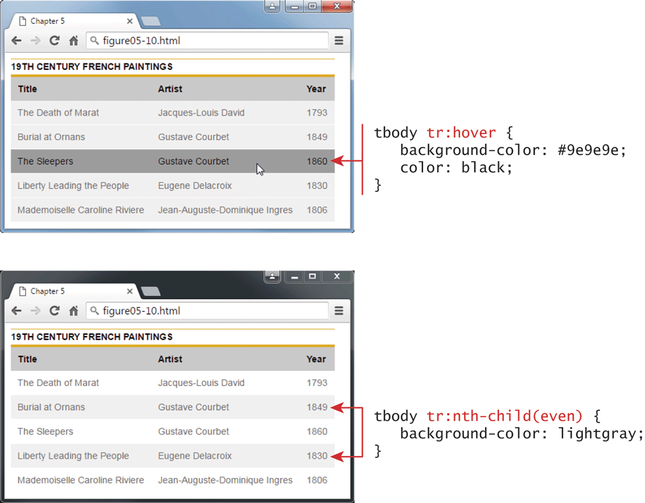Click the Year column header in lower table

[x=316, y=359]
